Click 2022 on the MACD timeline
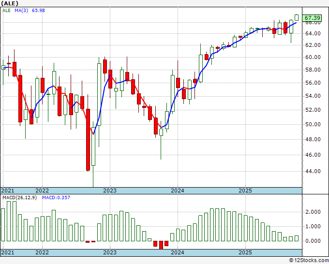The image size is (329, 264). [42, 252]
